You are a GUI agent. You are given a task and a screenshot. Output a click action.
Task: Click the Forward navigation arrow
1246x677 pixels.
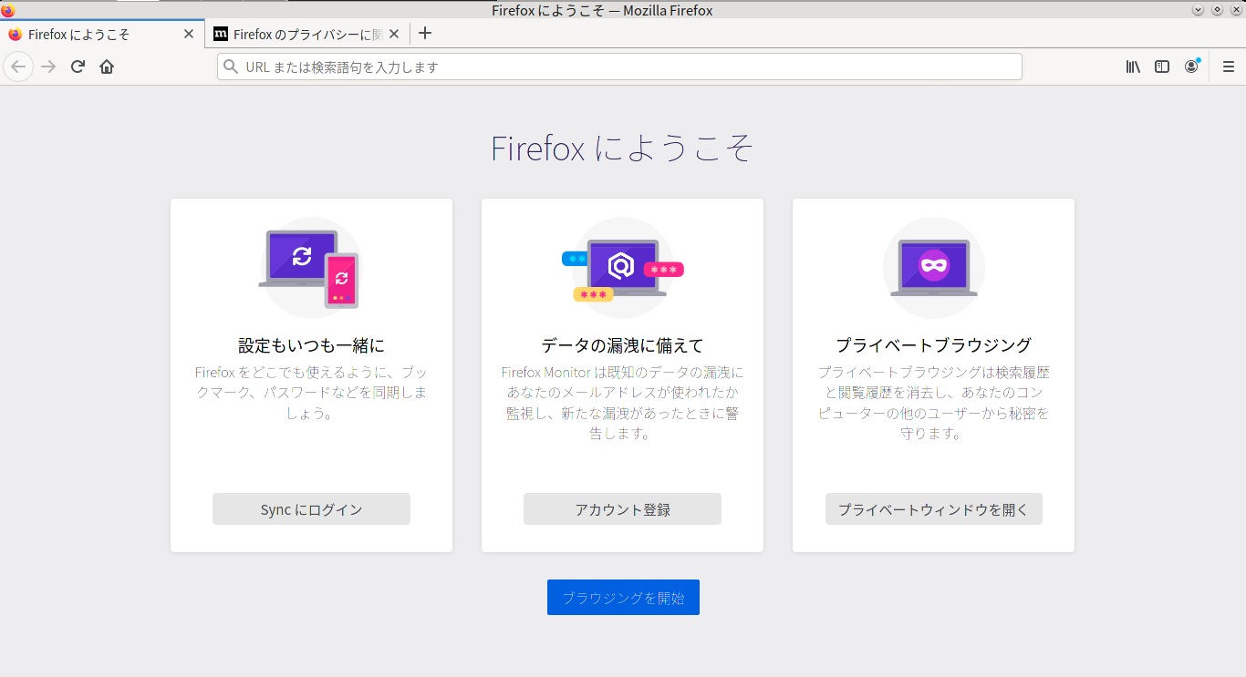(x=48, y=67)
